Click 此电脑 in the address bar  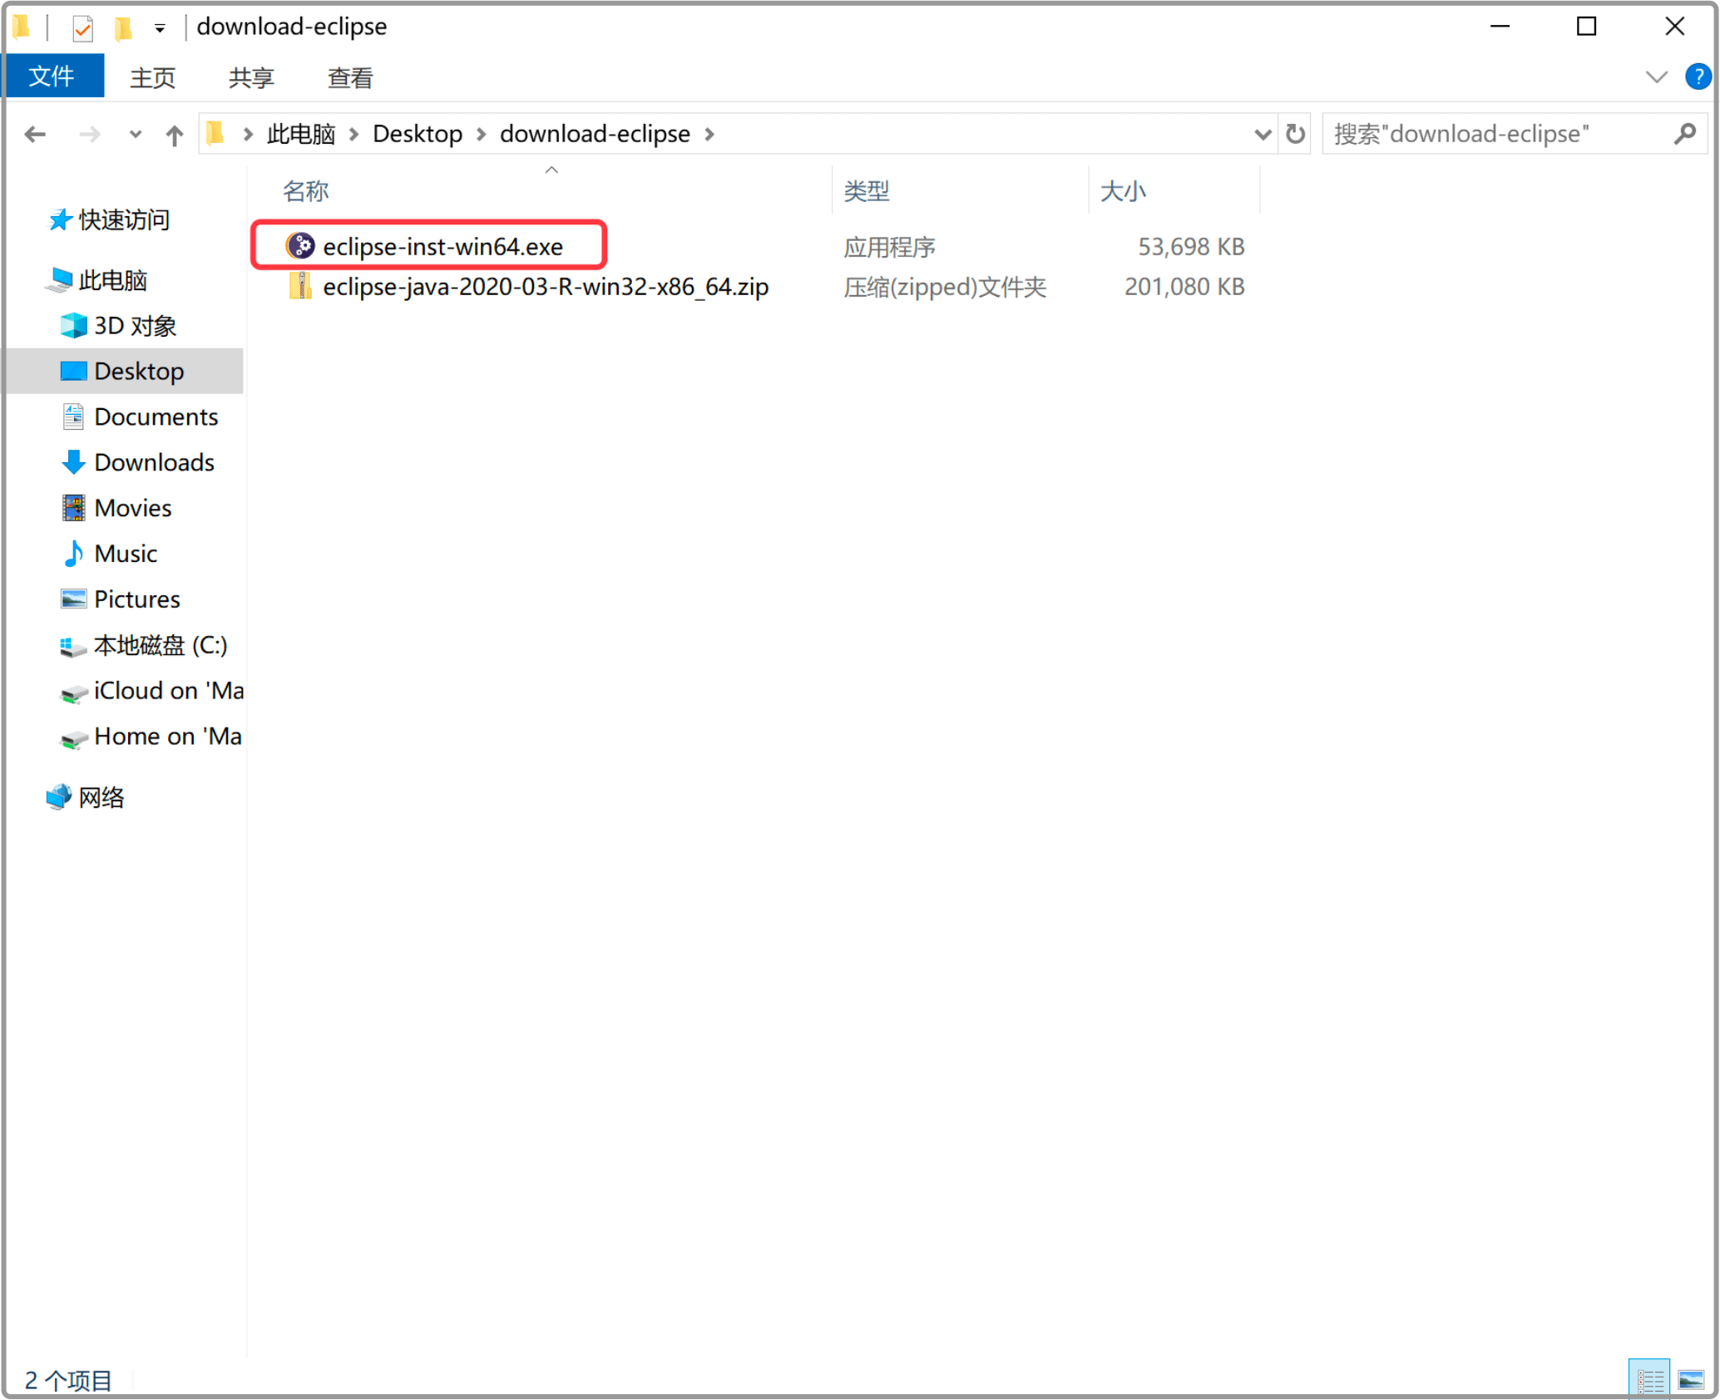click(301, 134)
